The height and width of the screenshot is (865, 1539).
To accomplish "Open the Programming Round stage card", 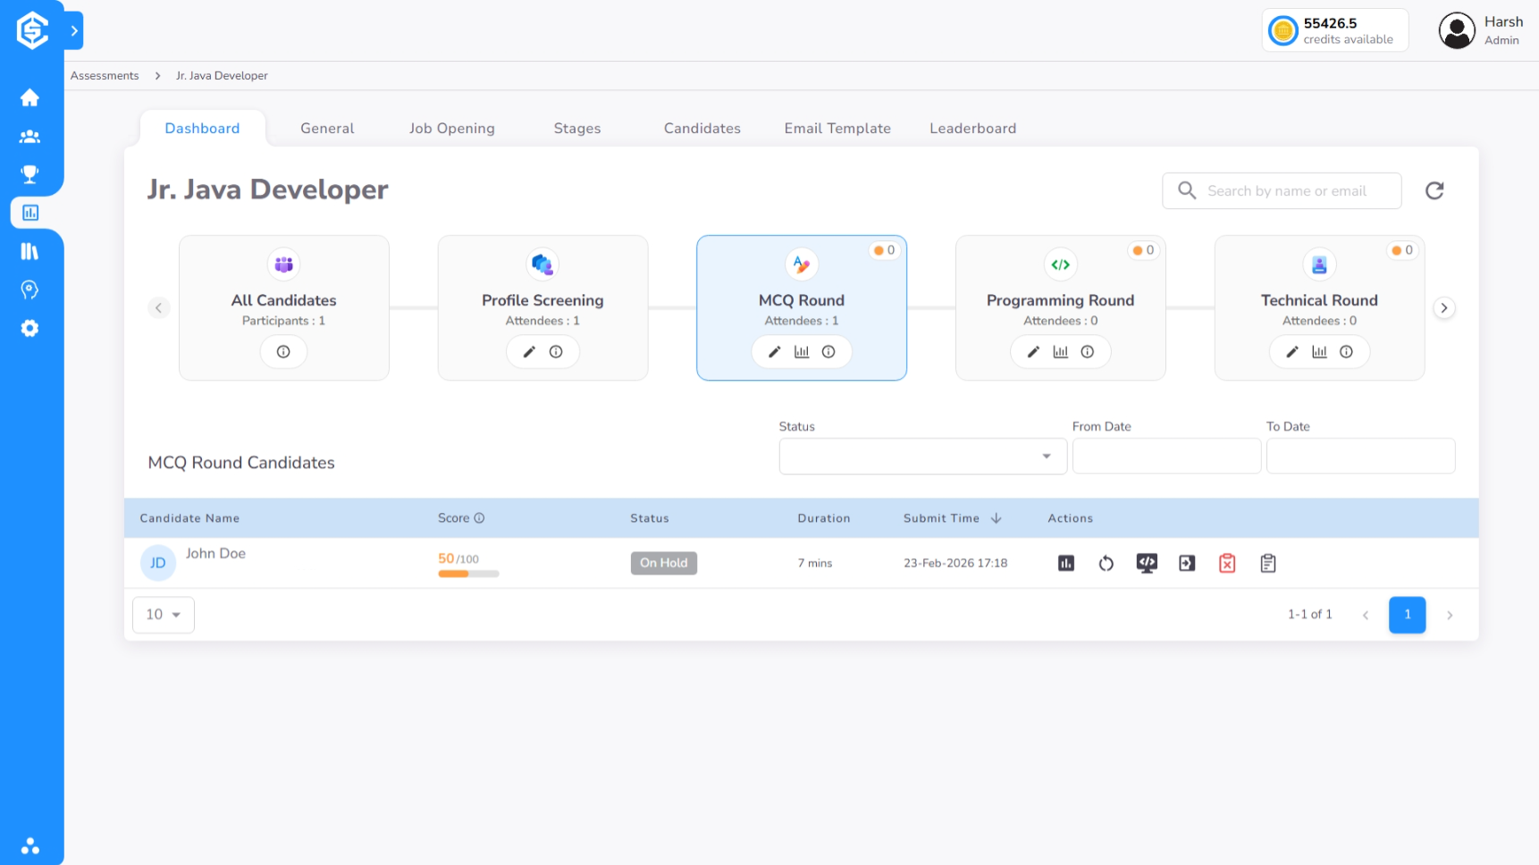I will point(1060,299).
